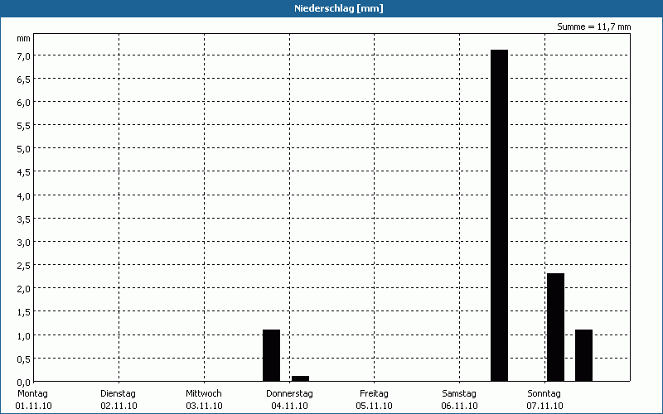Click the Mittwoch axis label
The image size is (663, 414).
pyautogui.click(x=204, y=393)
